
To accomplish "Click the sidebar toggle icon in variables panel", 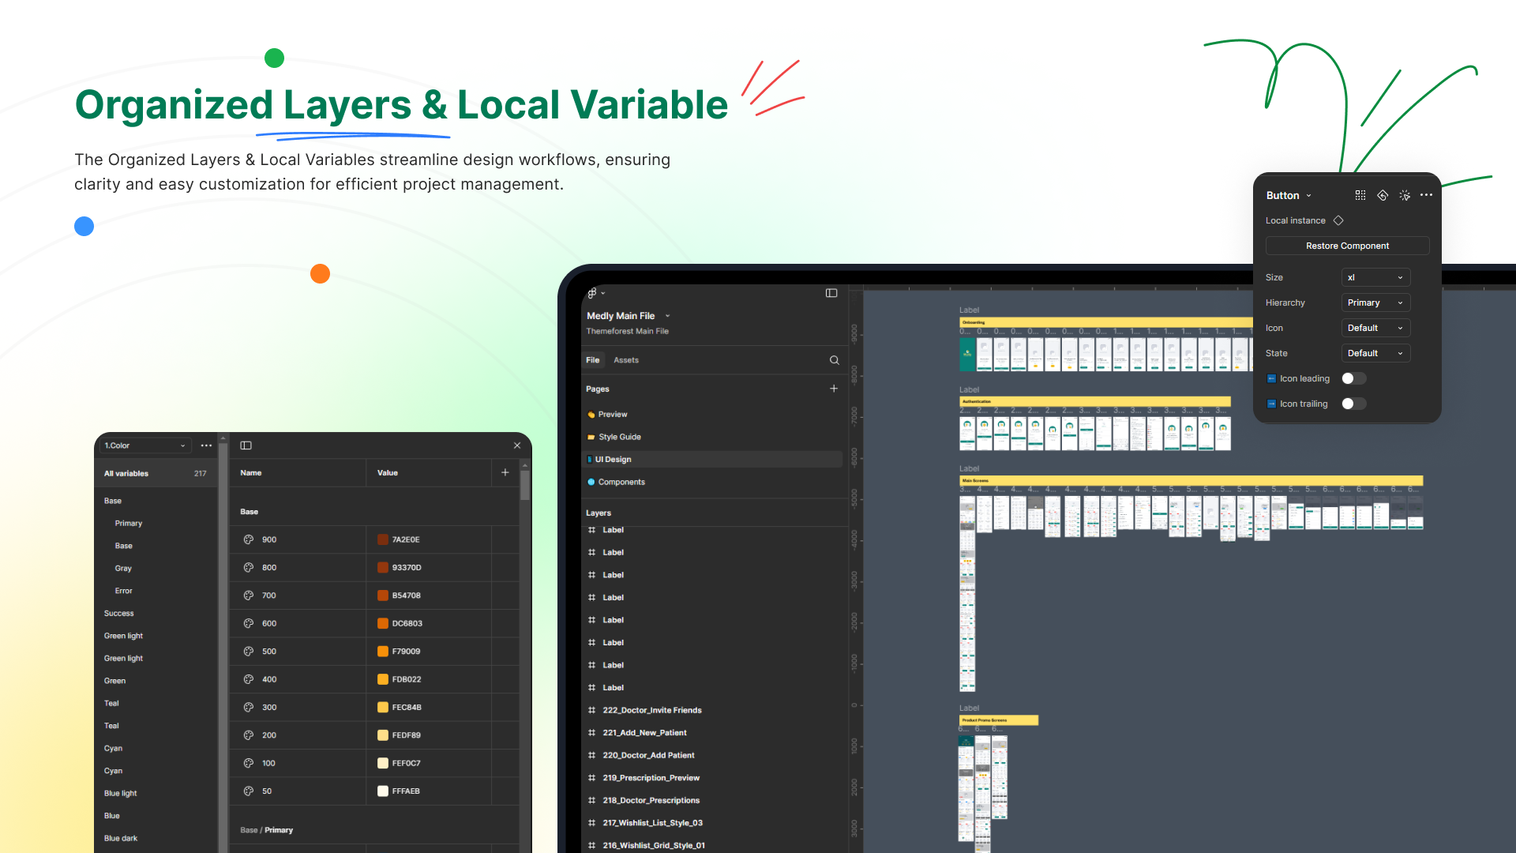I will (246, 445).
